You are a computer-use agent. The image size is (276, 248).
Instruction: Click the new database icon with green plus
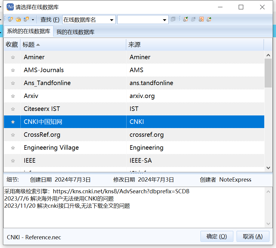pyautogui.click(x=186, y=19)
